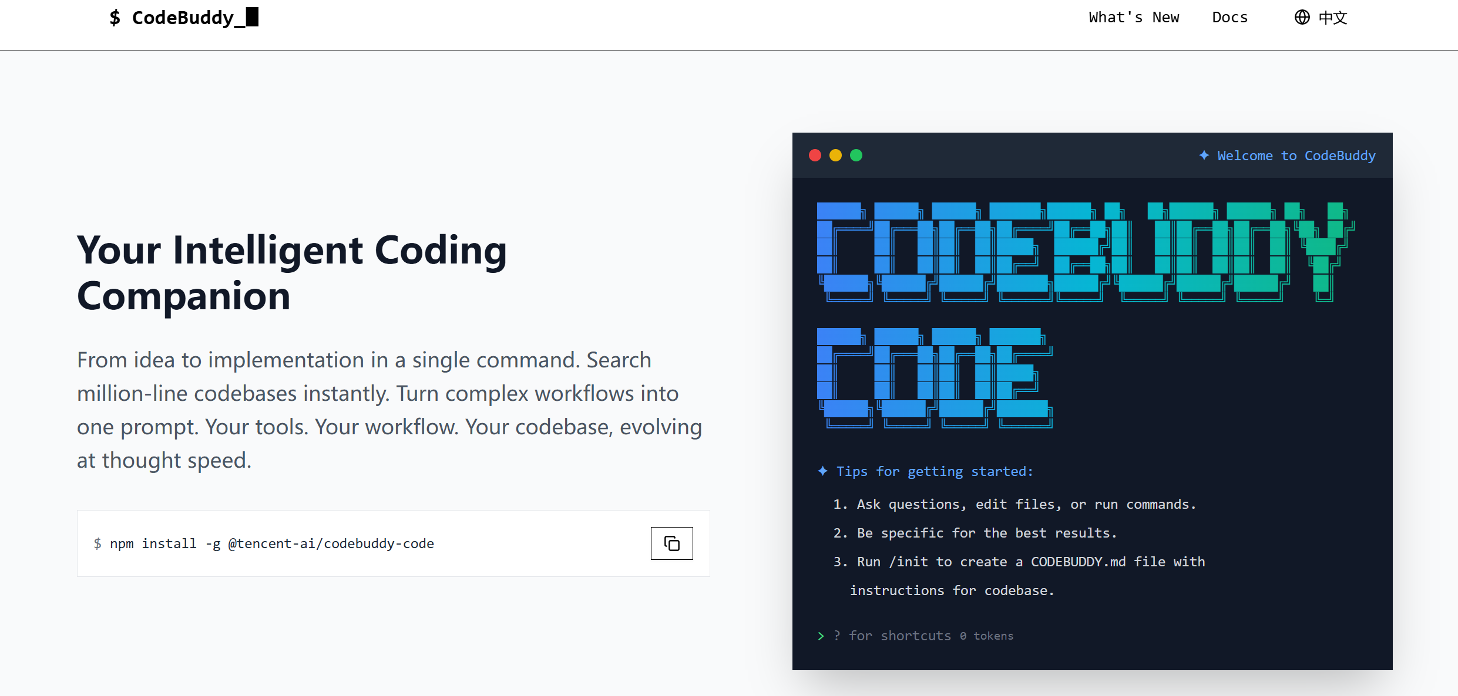Click the sparkle icon beside Welcome to CodeBuddy
Viewport: 1458px width, 696px height.
(x=1204, y=156)
